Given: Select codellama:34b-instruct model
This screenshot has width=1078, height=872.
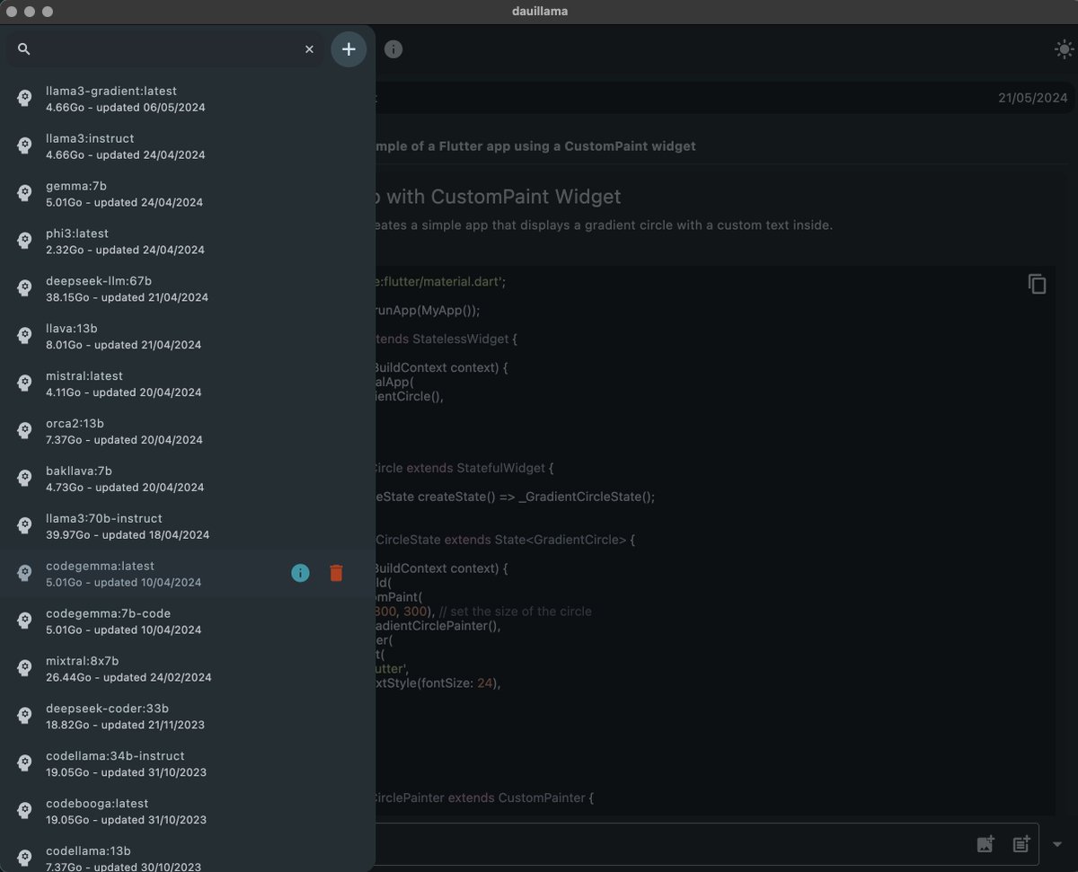Looking at the screenshot, I should tap(188, 763).
